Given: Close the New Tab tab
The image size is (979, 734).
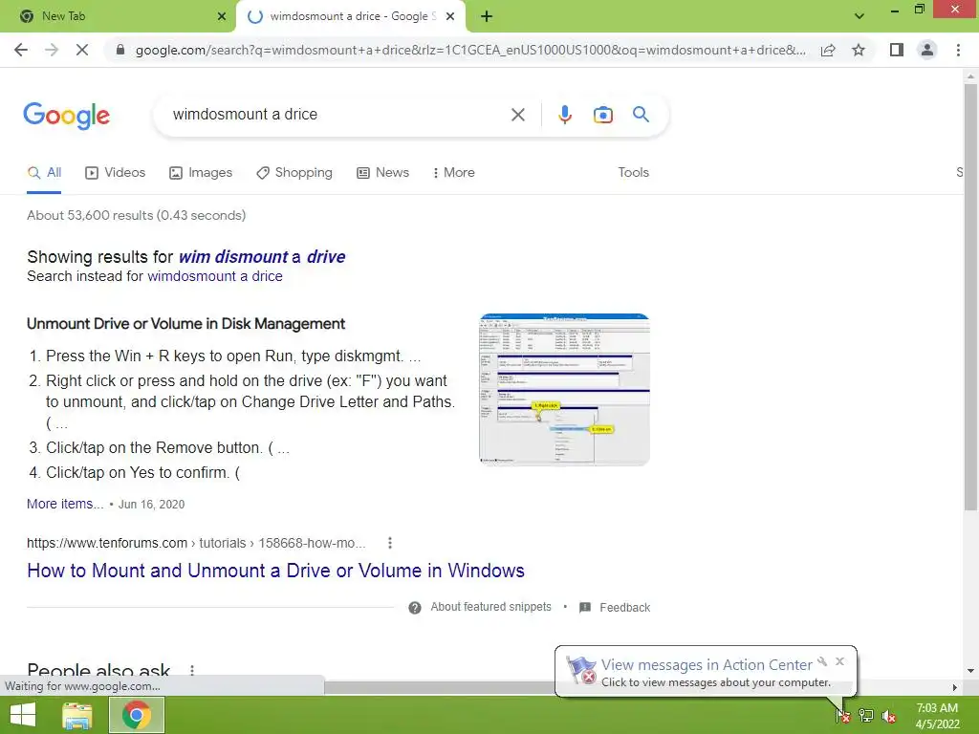Looking at the screenshot, I should click(x=222, y=16).
